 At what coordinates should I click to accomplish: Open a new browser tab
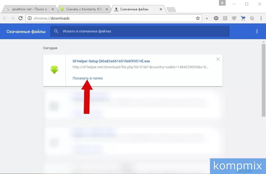(x=171, y=10)
